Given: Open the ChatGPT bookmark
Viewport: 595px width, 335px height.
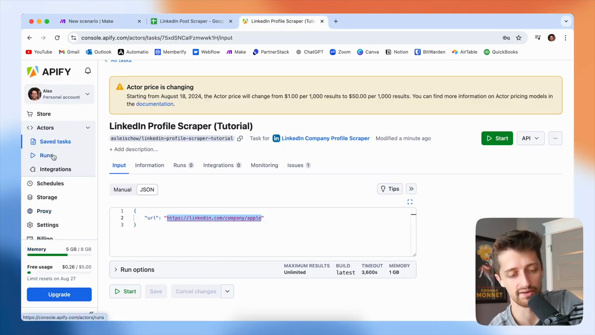Looking at the screenshot, I should tap(309, 52).
